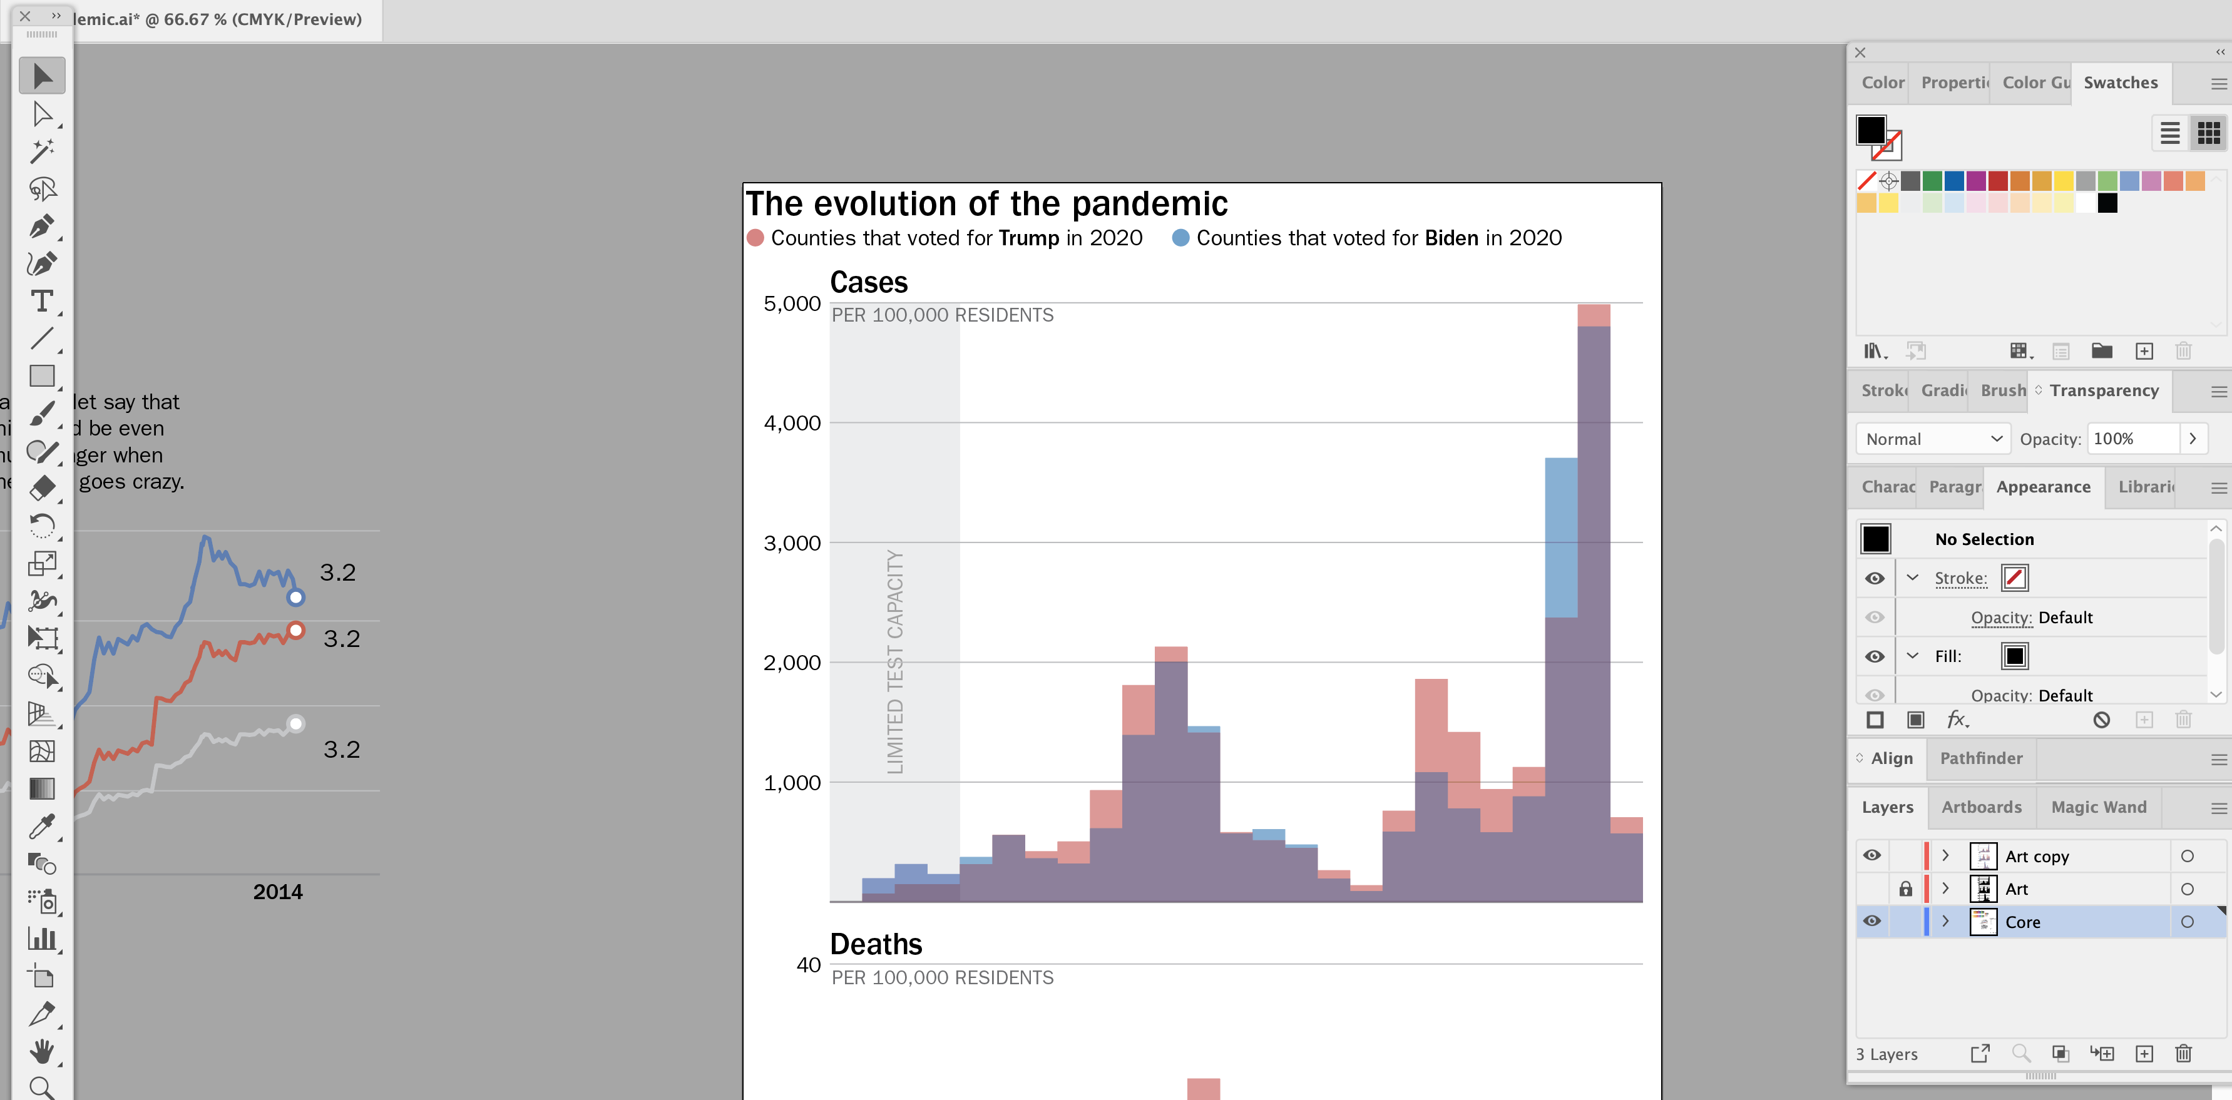This screenshot has height=1100, width=2232.
Task: Open the Normal blending mode dropdown
Action: pos(1933,439)
